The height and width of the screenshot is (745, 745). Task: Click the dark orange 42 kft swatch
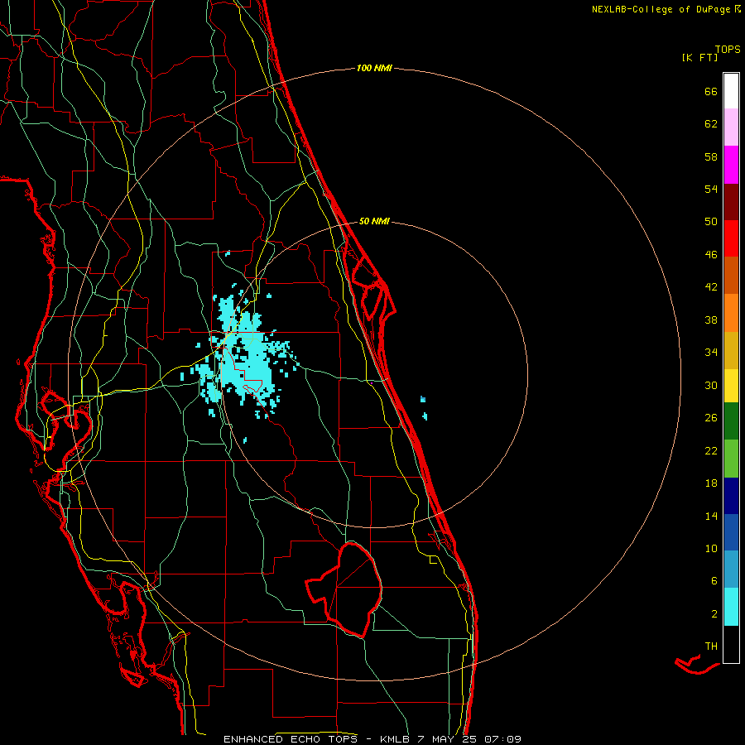click(731, 275)
